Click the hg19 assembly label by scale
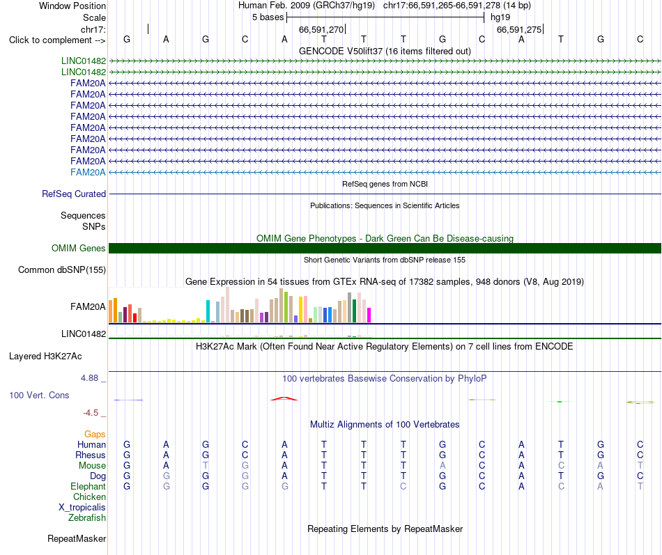 (x=500, y=17)
